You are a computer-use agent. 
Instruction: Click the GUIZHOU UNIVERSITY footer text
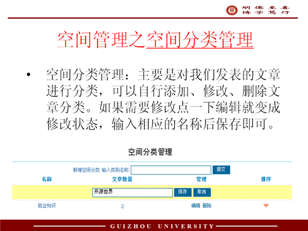coord(162,226)
